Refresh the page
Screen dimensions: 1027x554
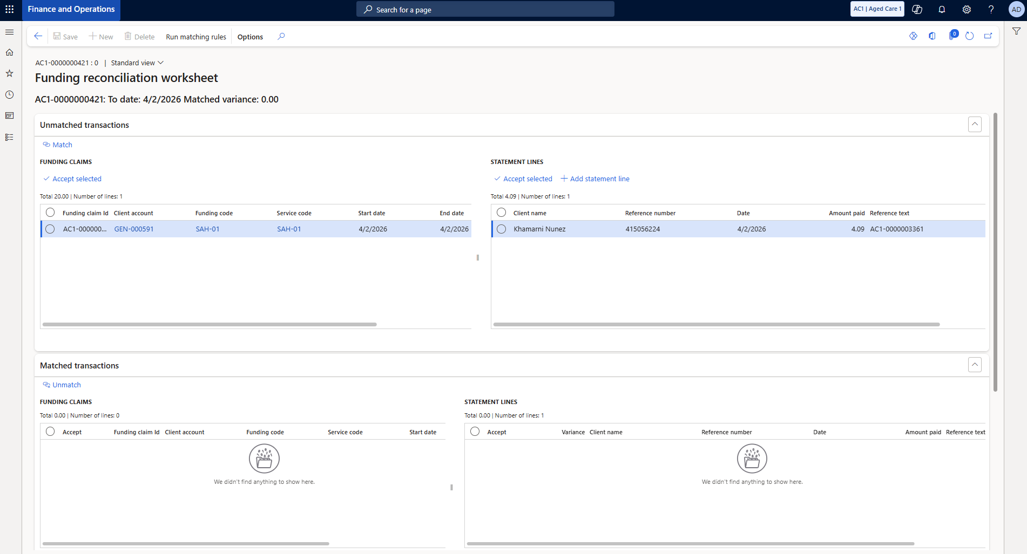[x=969, y=36]
